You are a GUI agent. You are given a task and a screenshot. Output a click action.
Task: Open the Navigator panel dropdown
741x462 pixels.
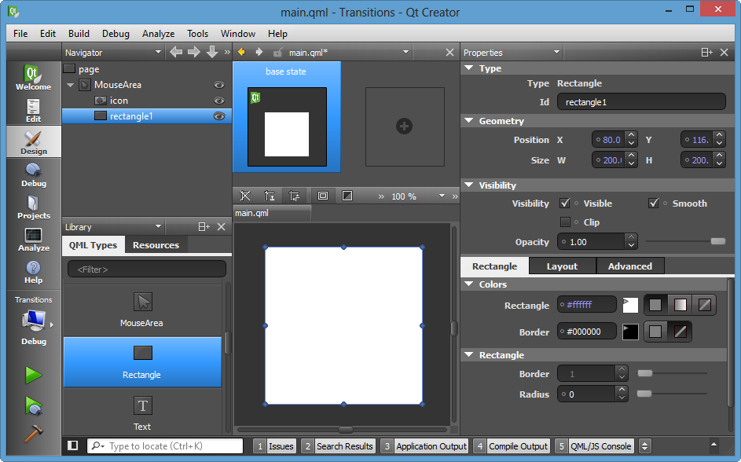point(158,52)
